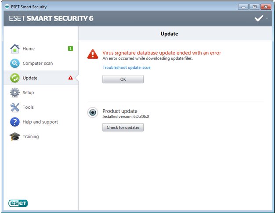
Task: Click the Computer scan magnifier icon
Action: tap(15, 63)
